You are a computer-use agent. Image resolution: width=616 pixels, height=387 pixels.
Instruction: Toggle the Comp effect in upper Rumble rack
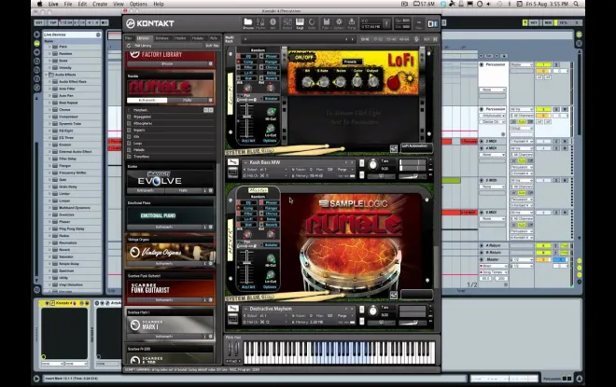coord(248,62)
